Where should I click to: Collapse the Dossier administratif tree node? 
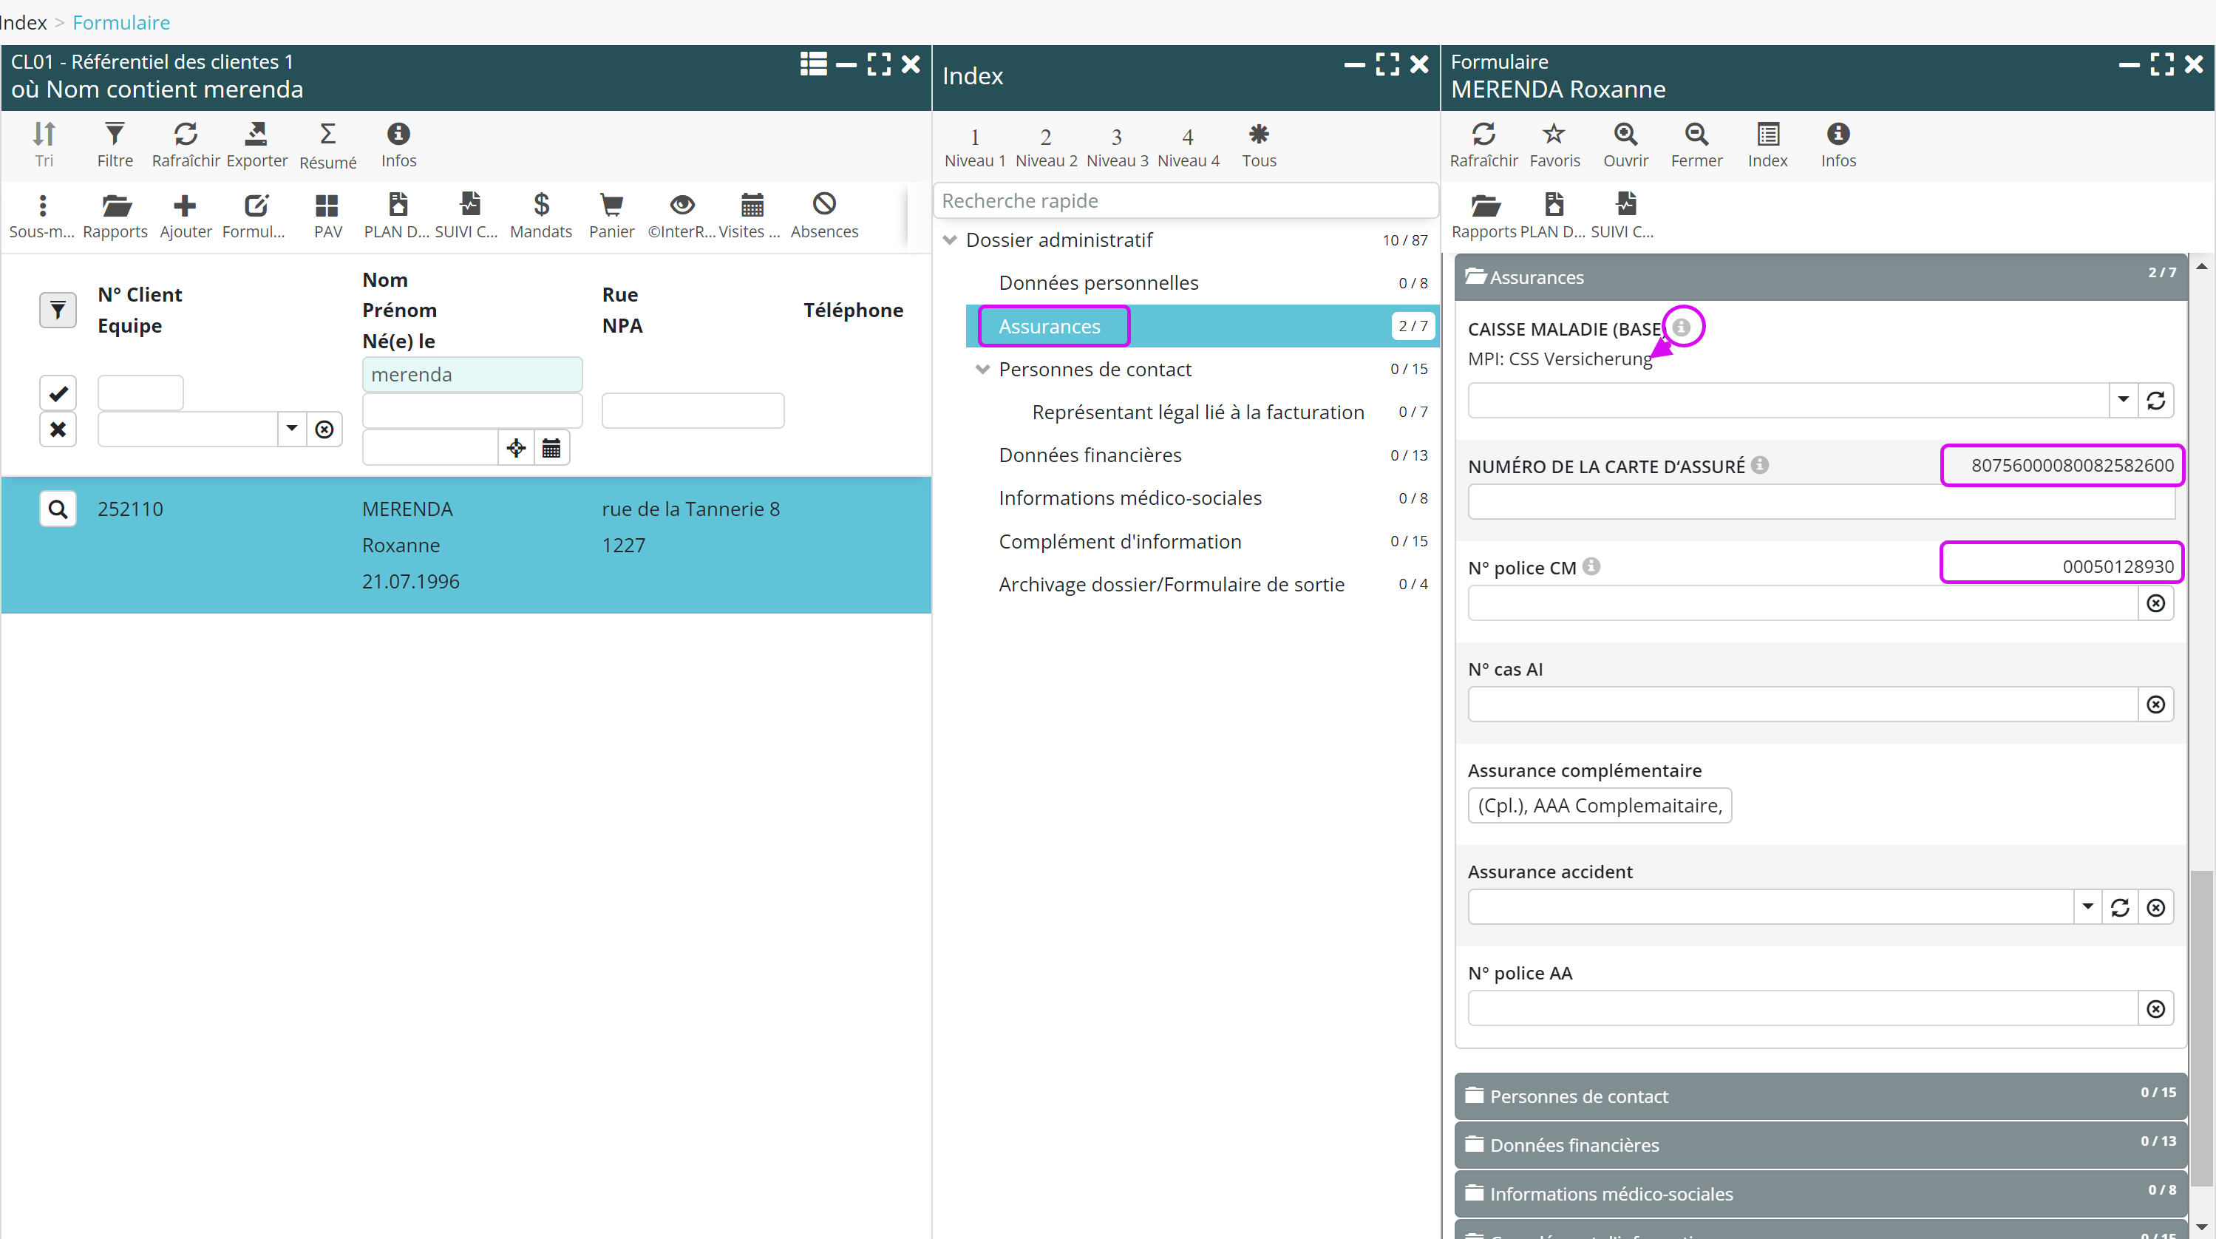(x=950, y=240)
